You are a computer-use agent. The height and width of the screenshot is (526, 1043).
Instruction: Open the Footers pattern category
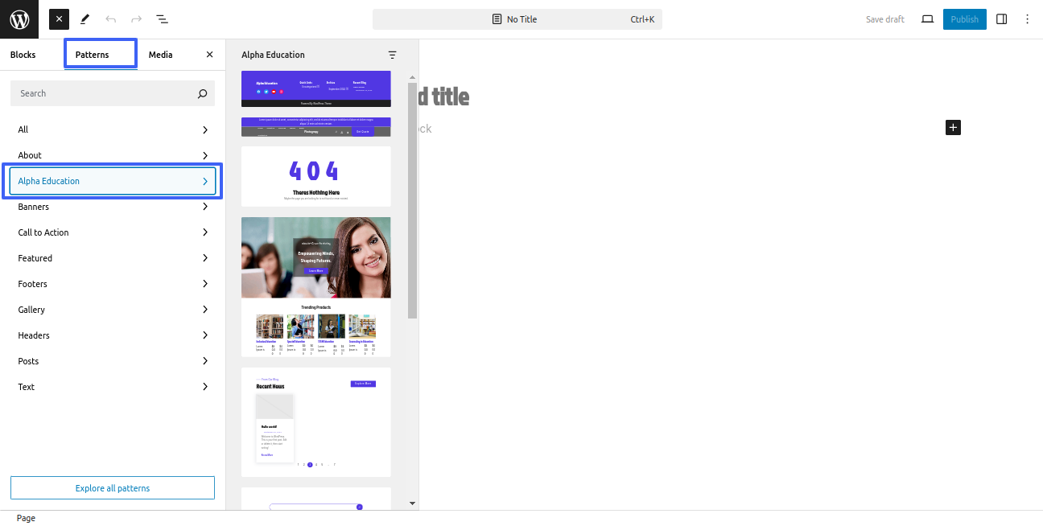[112, 284]
